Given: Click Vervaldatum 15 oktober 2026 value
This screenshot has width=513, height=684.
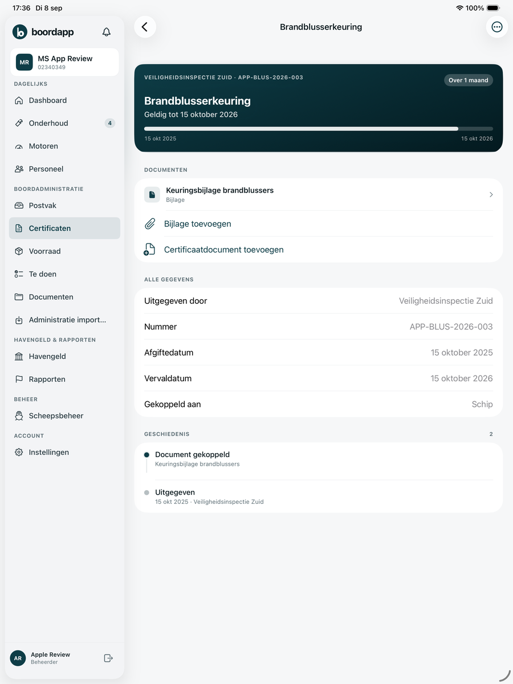Looking at the screenshot, I should [x=462, y=378].
